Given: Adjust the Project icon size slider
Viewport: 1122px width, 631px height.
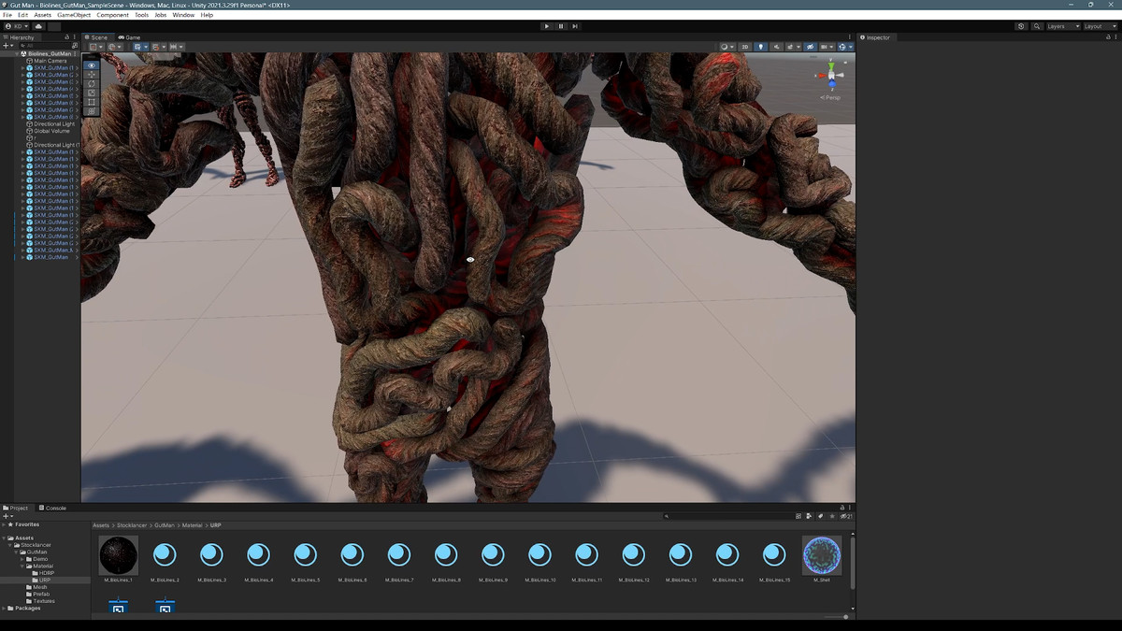Looking at the screenshot, I should [845, 617].
